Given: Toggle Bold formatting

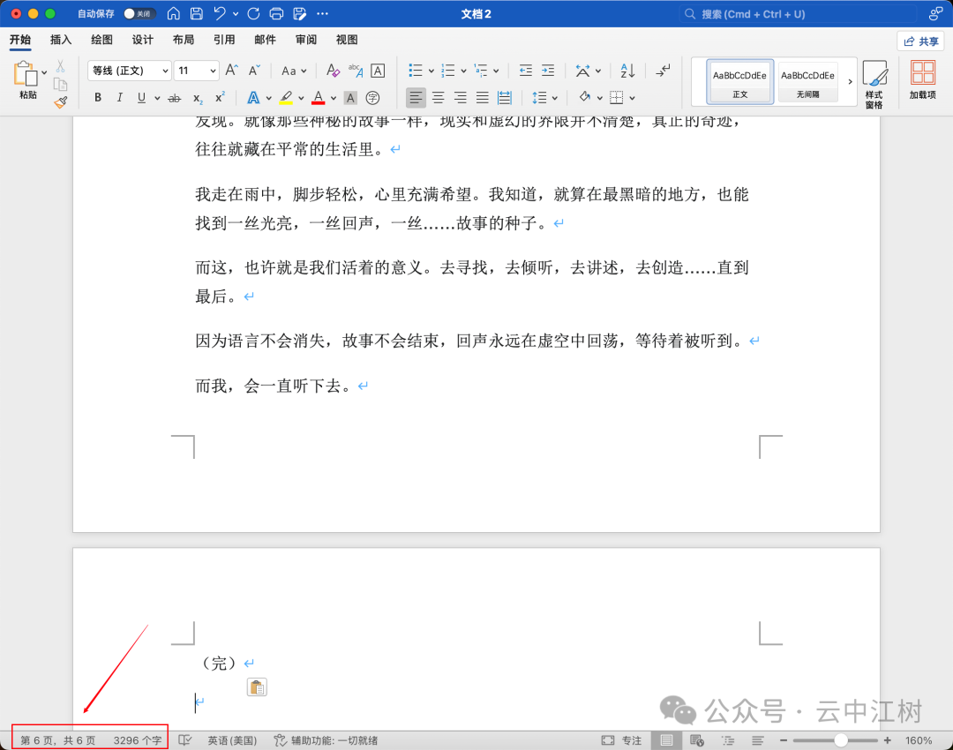Looking at the screenshot, I should click(98, 98).
